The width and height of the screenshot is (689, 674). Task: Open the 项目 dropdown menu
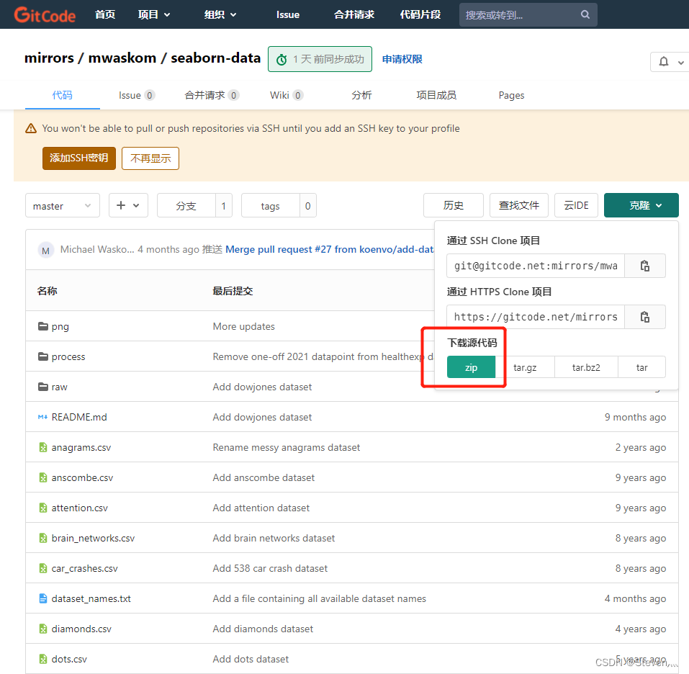click(x=154, y=14)
